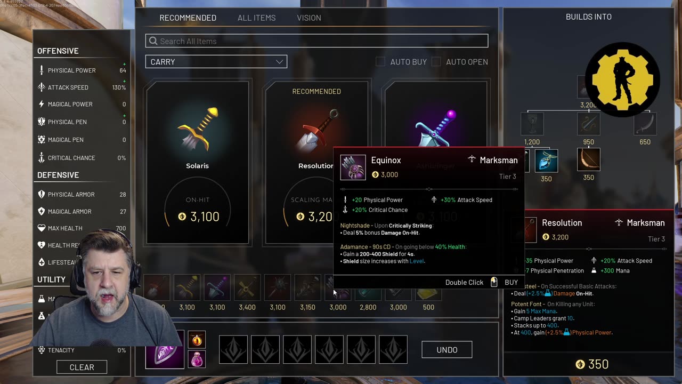Switch to the Vision tab
Viewport: 682px width, 384px height.
click(309, 18)
